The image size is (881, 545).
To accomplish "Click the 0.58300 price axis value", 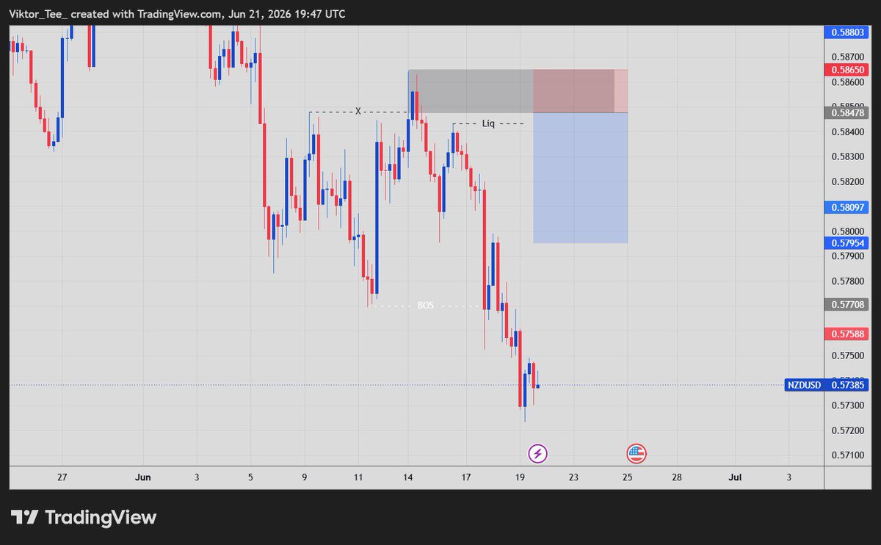I will tap(848, 156).
